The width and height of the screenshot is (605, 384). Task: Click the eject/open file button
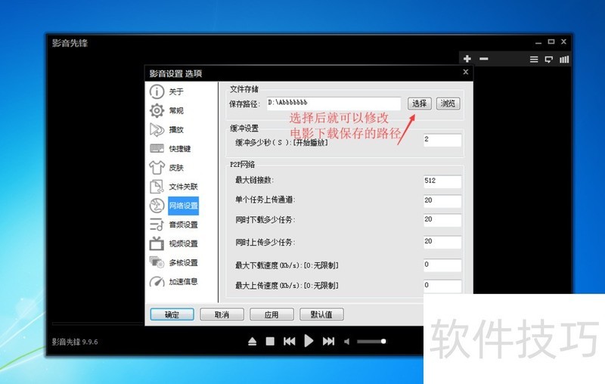[x=253, y=341]
